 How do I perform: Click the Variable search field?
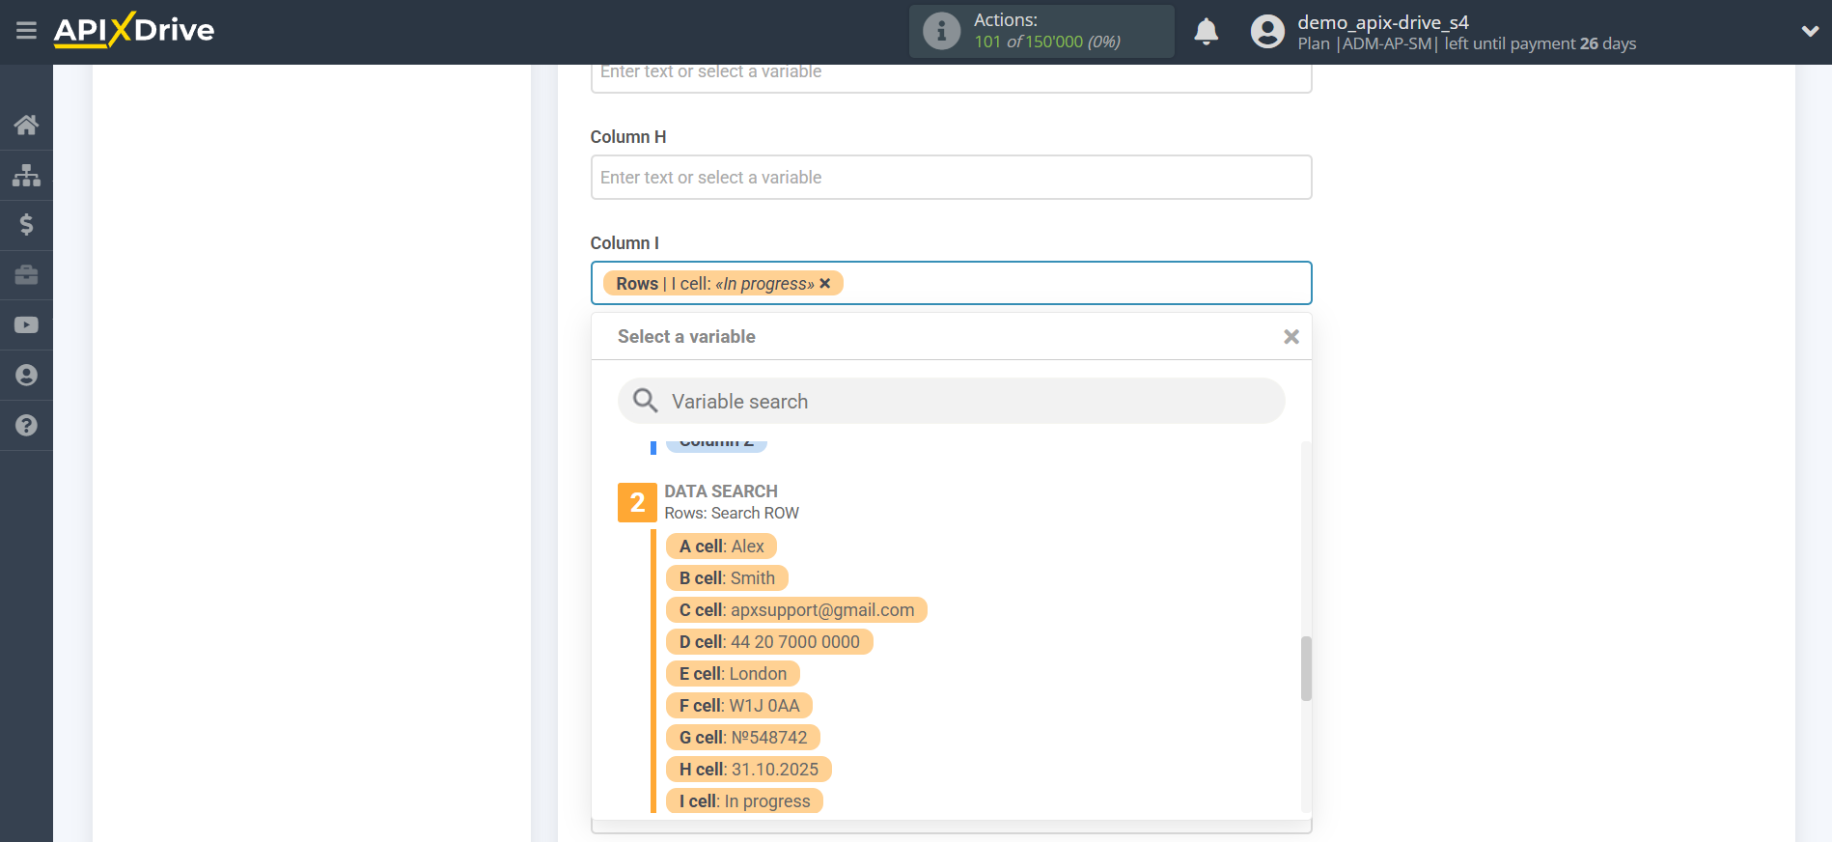pos(951,401)
